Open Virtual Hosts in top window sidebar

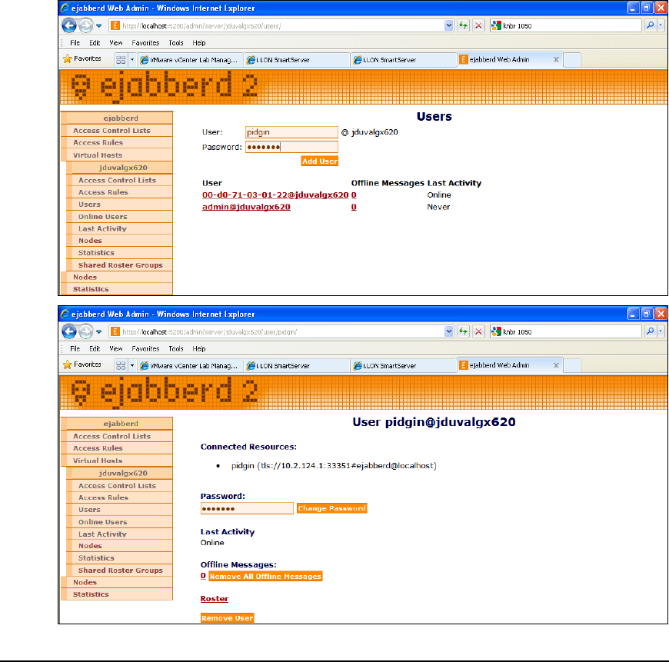point(117,155)
